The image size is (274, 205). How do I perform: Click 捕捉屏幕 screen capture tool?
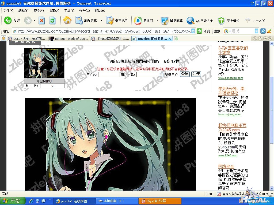coord(172,21)
